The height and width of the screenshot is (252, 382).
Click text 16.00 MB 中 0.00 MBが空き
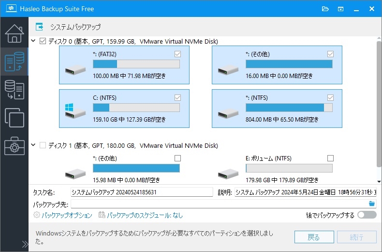point(279,76)
